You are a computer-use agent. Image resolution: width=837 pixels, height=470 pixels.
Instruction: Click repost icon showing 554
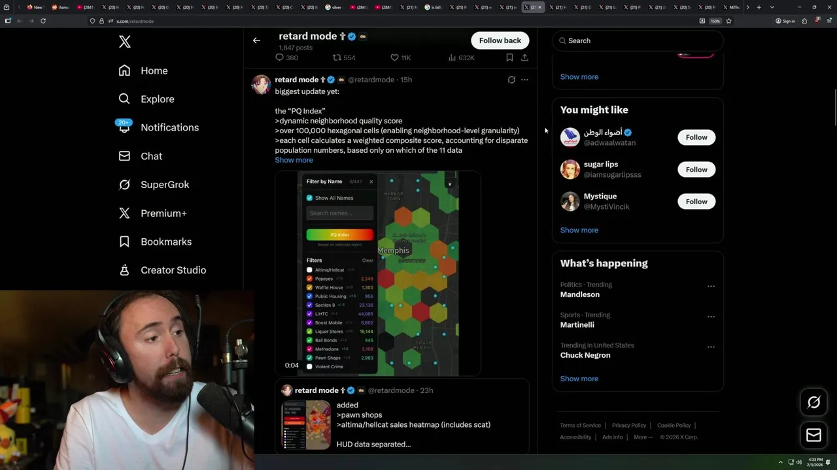click(x=337, y=57)
